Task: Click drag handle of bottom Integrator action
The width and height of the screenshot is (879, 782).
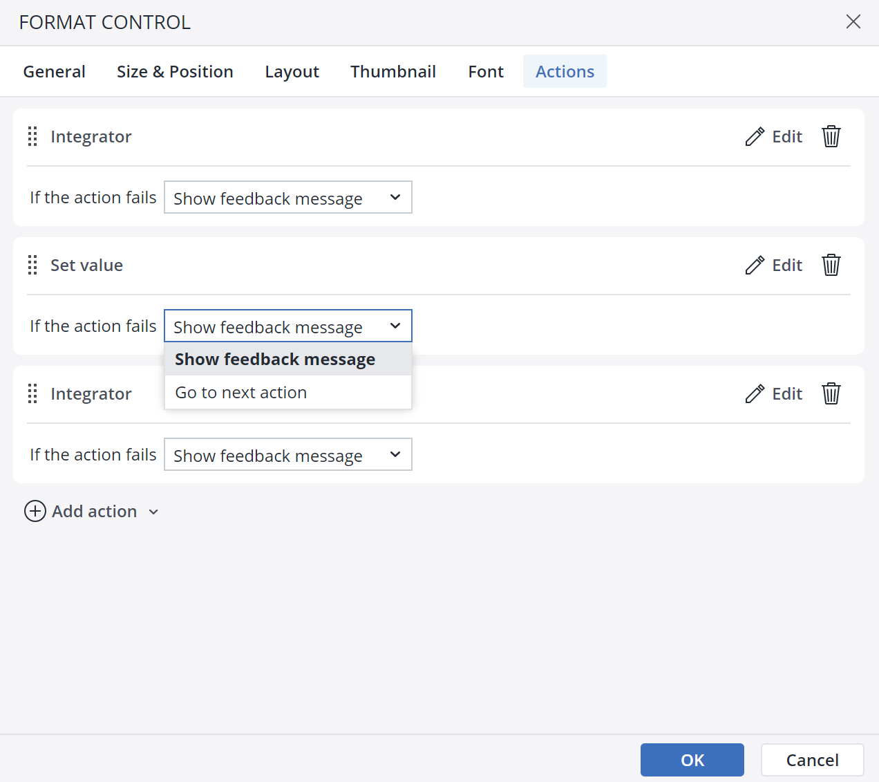Action: (32, 394)
